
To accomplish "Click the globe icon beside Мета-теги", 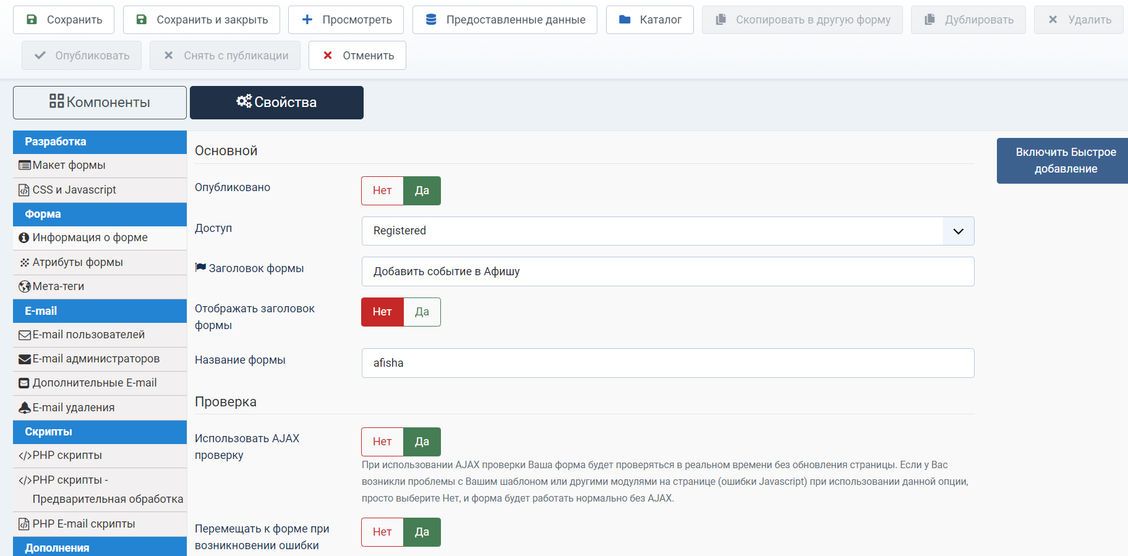I will coord(24,287).
